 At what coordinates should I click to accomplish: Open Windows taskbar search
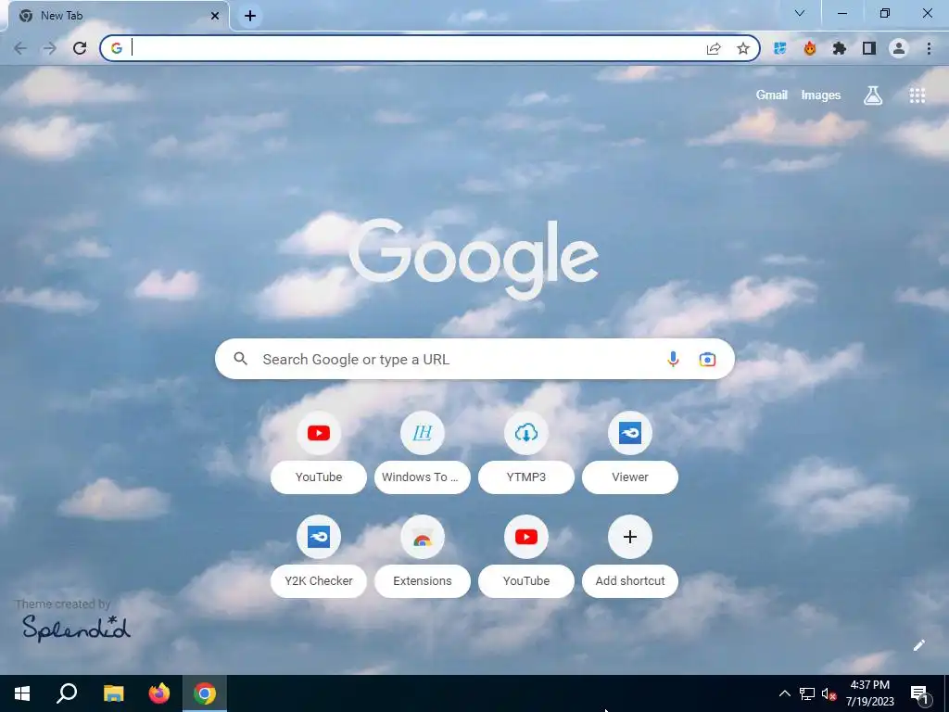67,693
